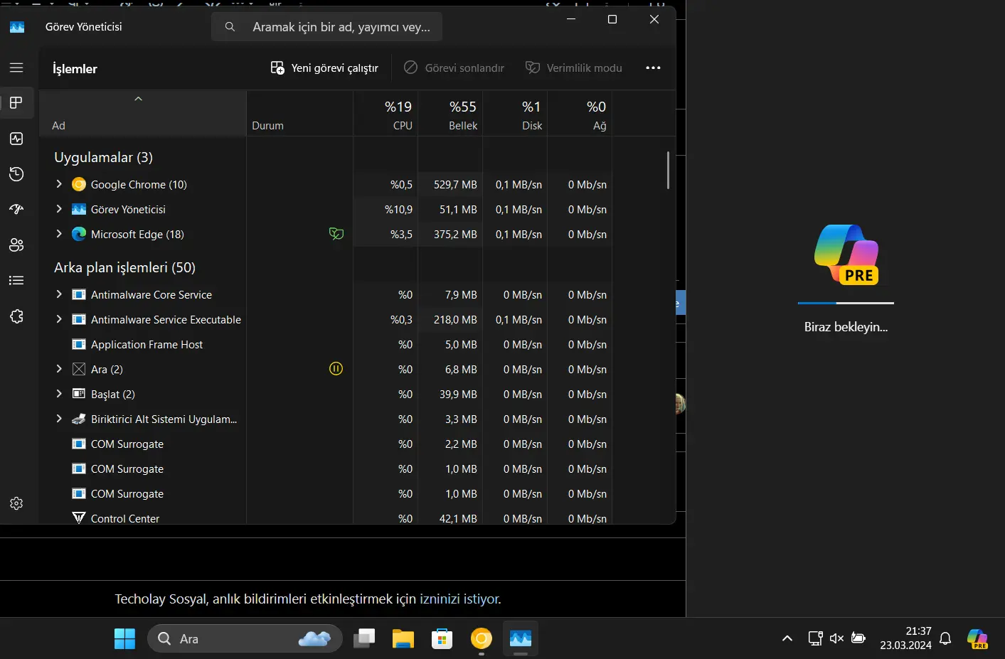Open Copilot Preview from the system tray
The image size is (1005, 659).
pyautogui.click(x=977, y=638)
